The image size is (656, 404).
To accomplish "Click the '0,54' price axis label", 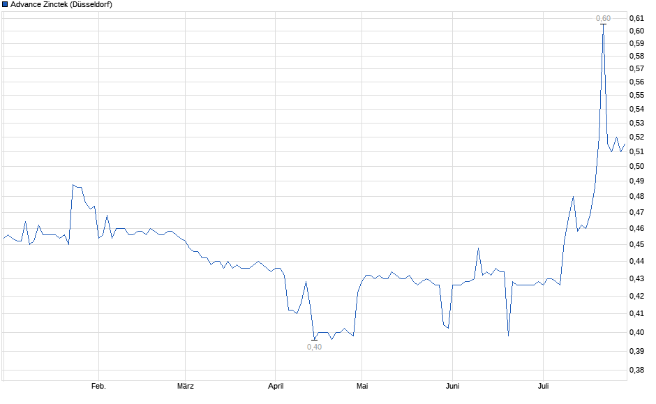I will coord(636,109).
